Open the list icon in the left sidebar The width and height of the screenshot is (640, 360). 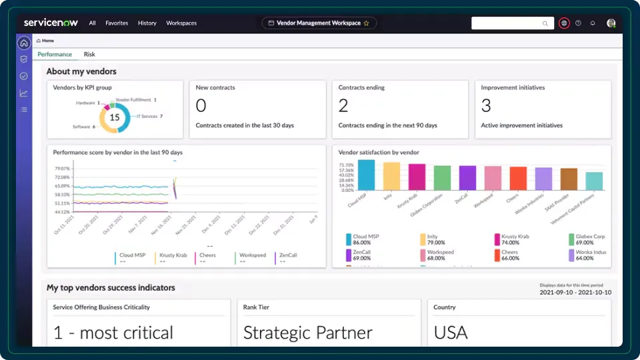point(24,109)
